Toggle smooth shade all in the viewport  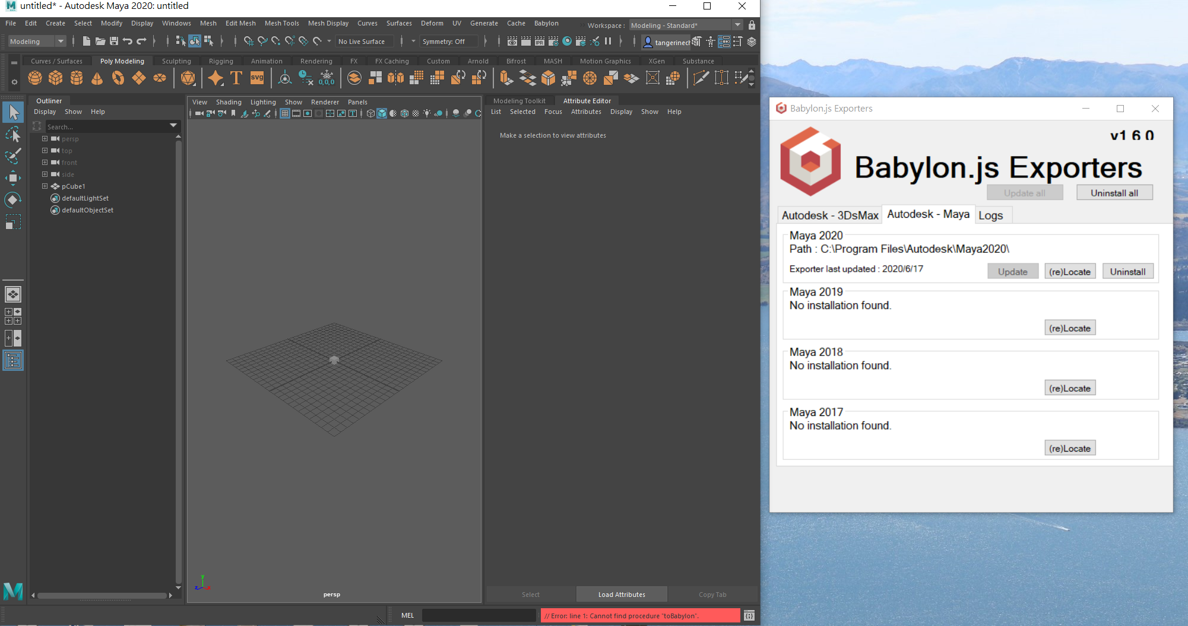(382, 113)
